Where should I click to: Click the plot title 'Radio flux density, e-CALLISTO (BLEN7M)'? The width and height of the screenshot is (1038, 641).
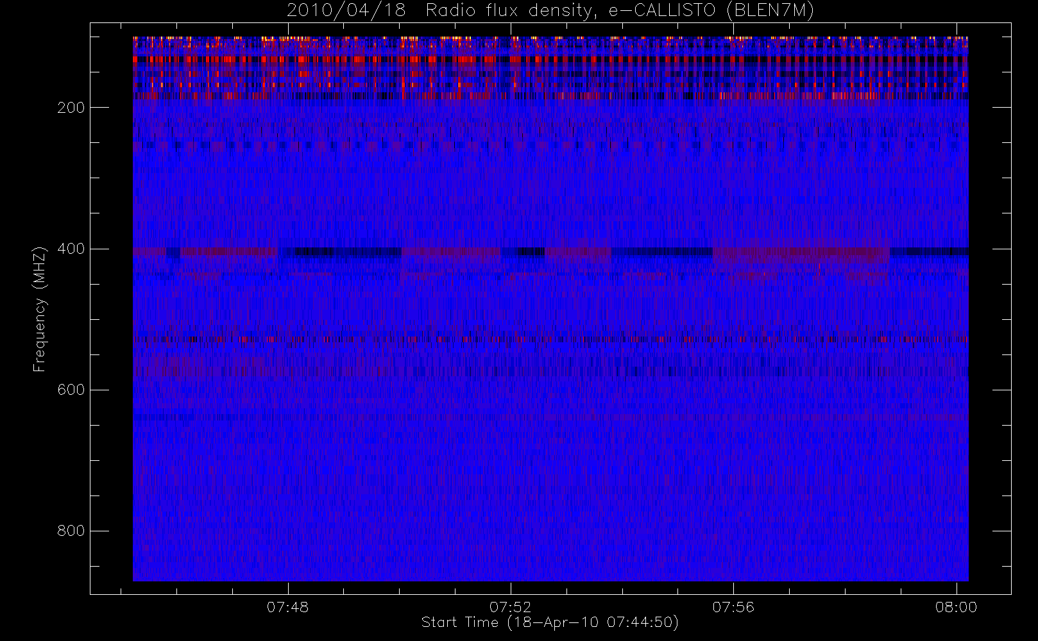(620, 11)
